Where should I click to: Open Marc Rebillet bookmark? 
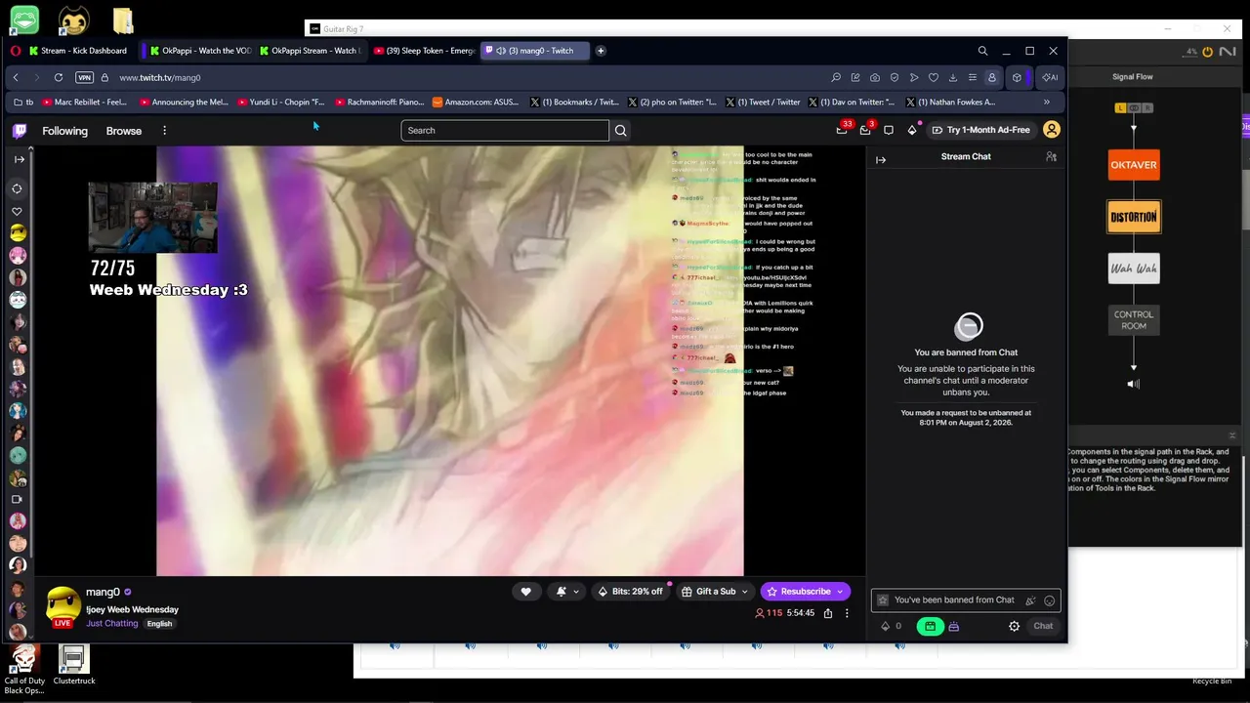tap(83, 102)
